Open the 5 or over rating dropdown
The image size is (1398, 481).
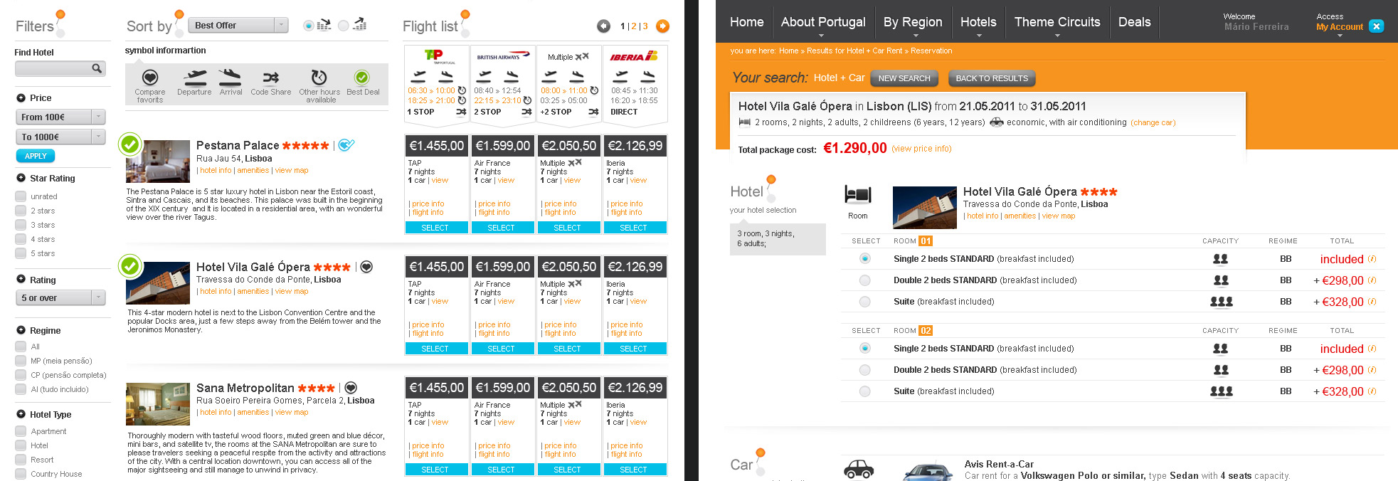pos(98,297)
